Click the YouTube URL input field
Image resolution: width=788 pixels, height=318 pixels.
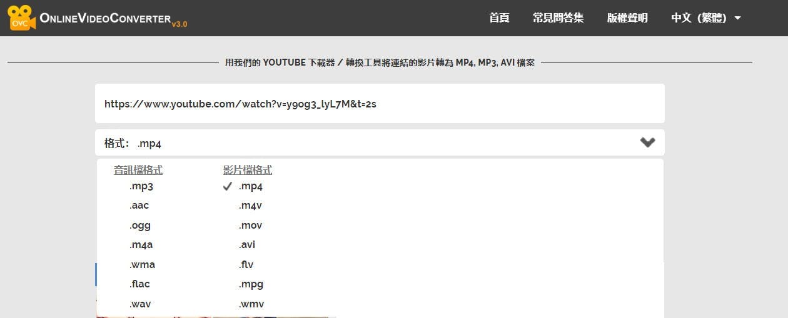(380, 104)
